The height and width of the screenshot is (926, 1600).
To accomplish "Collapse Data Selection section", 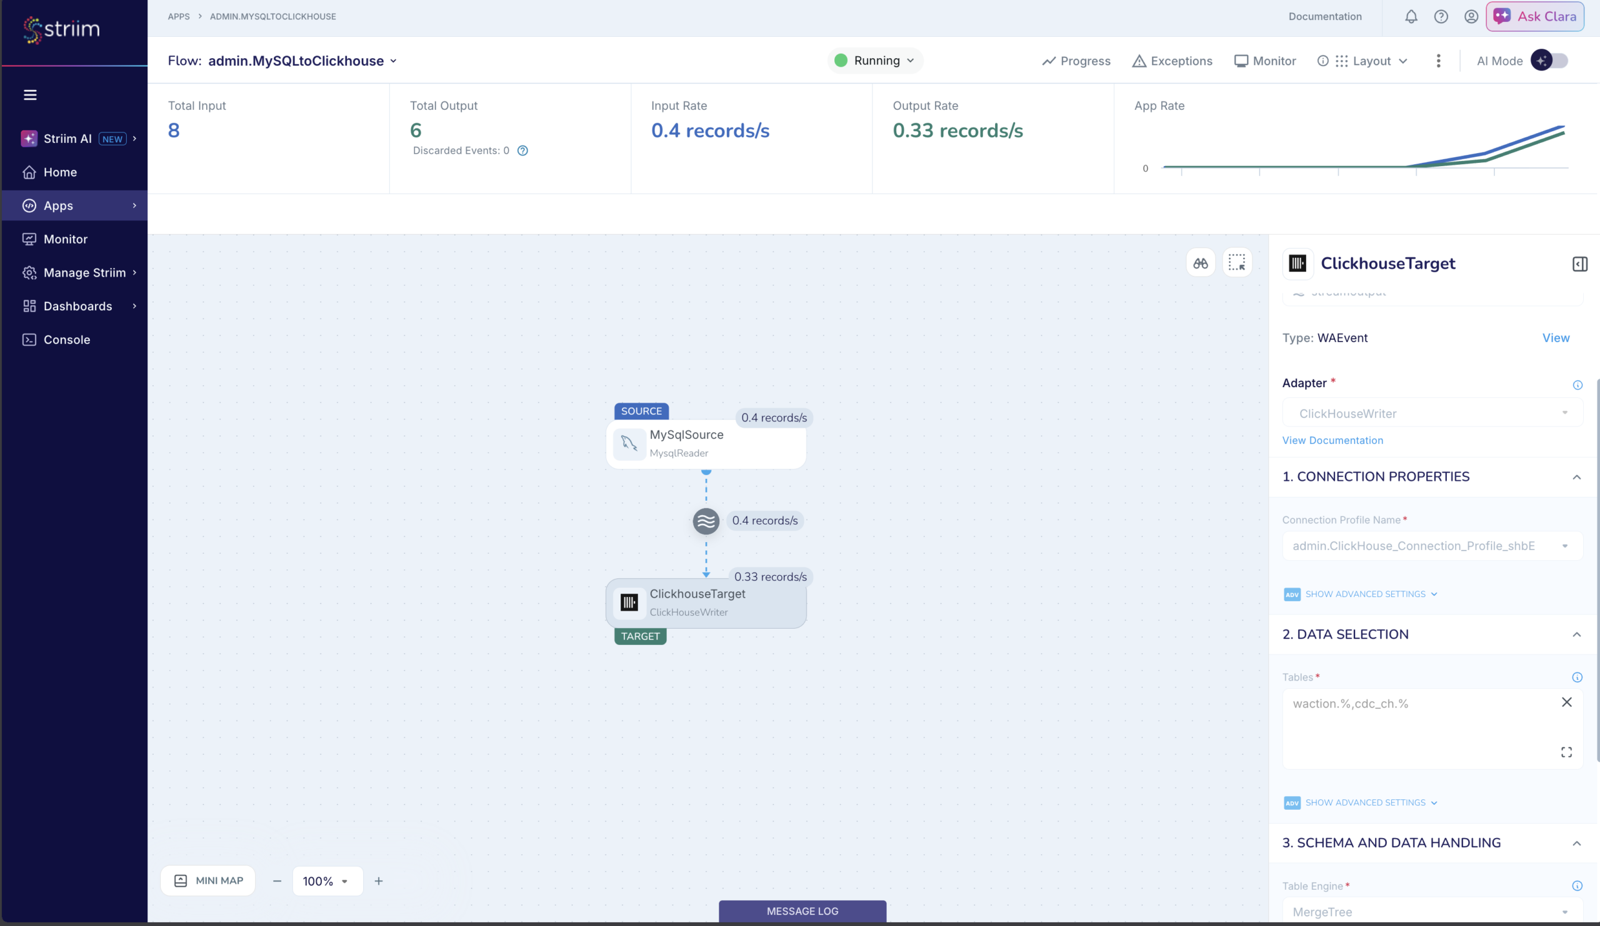I will point(1576,634).
